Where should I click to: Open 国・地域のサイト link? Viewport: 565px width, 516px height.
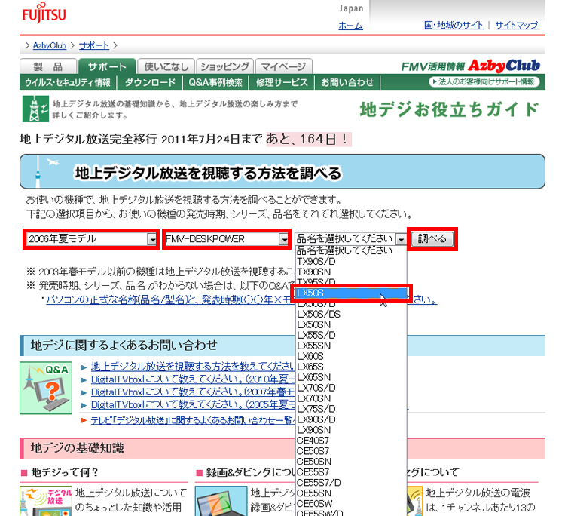[454, 25]
